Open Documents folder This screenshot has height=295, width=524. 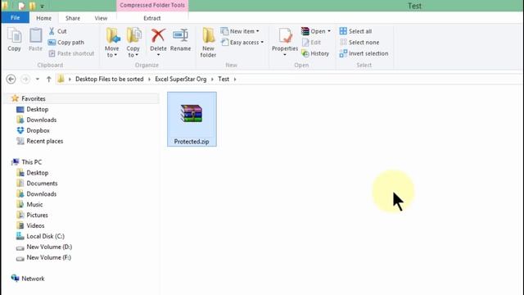tap(42, 184)
